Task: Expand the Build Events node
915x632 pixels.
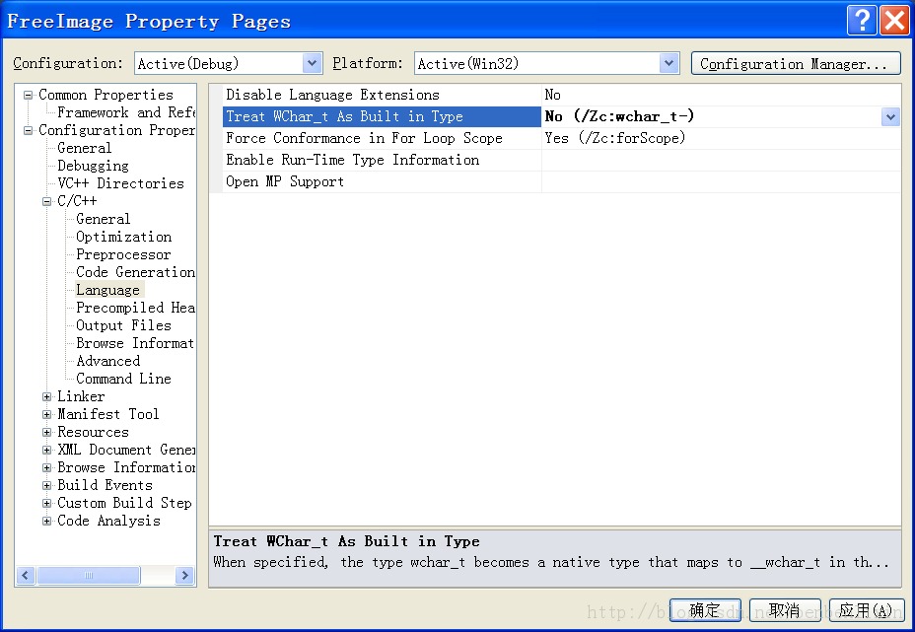Action: [46, 485]
